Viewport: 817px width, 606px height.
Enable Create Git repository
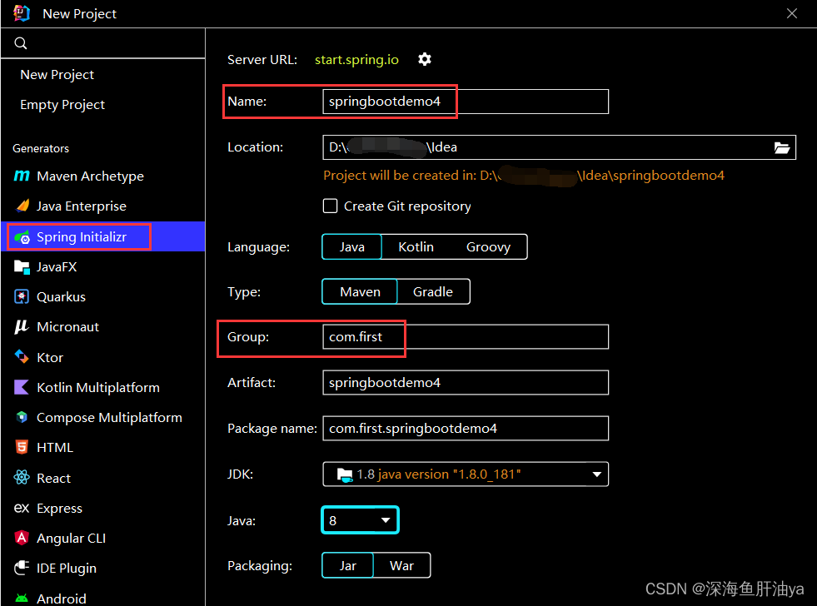point(330,206)
